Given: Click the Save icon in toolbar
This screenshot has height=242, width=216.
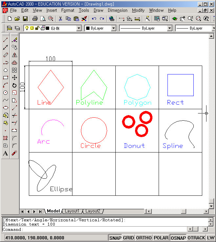Looking at the screenshot, I should click(x=25, y=19).
